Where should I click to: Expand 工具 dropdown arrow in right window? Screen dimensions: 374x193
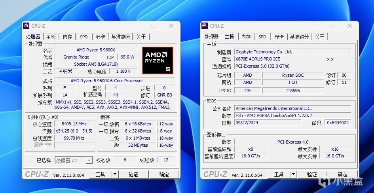click(293, 174)
